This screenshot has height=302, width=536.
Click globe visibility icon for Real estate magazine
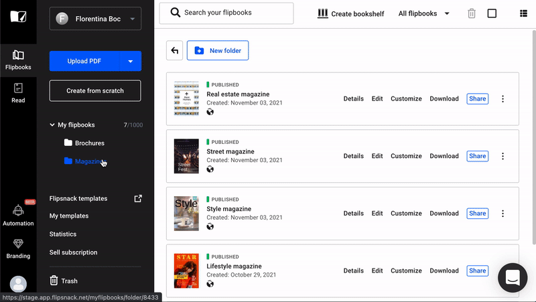coord(210,112)
